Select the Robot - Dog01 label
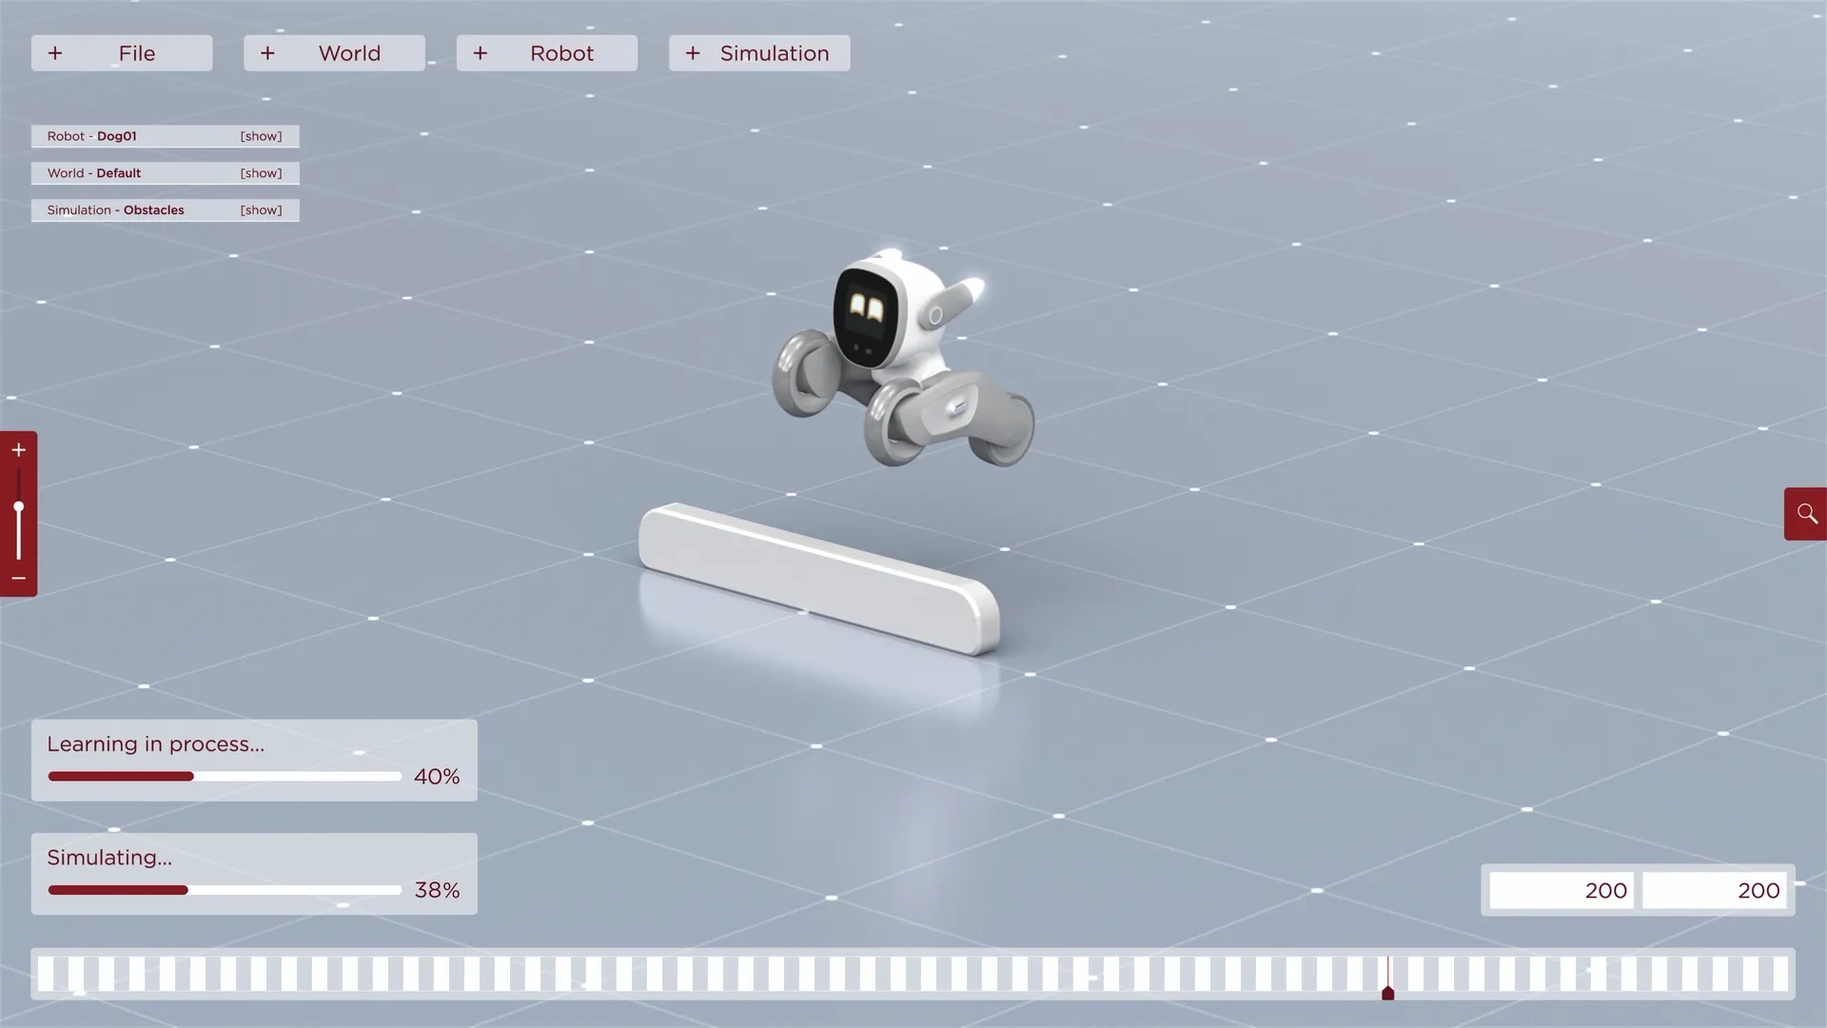This screenshot has width=1827, height=1028. click(92, 136)
